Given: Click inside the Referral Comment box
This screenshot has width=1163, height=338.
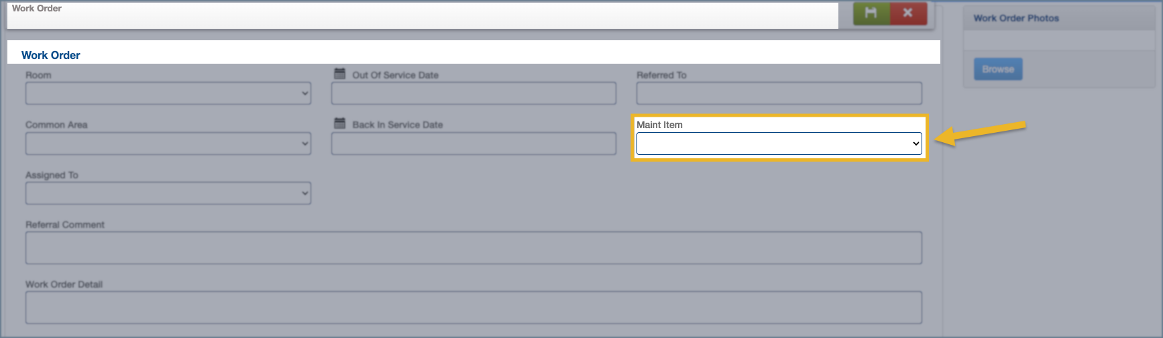Looking at the screenshot, I should pos(474,248).
